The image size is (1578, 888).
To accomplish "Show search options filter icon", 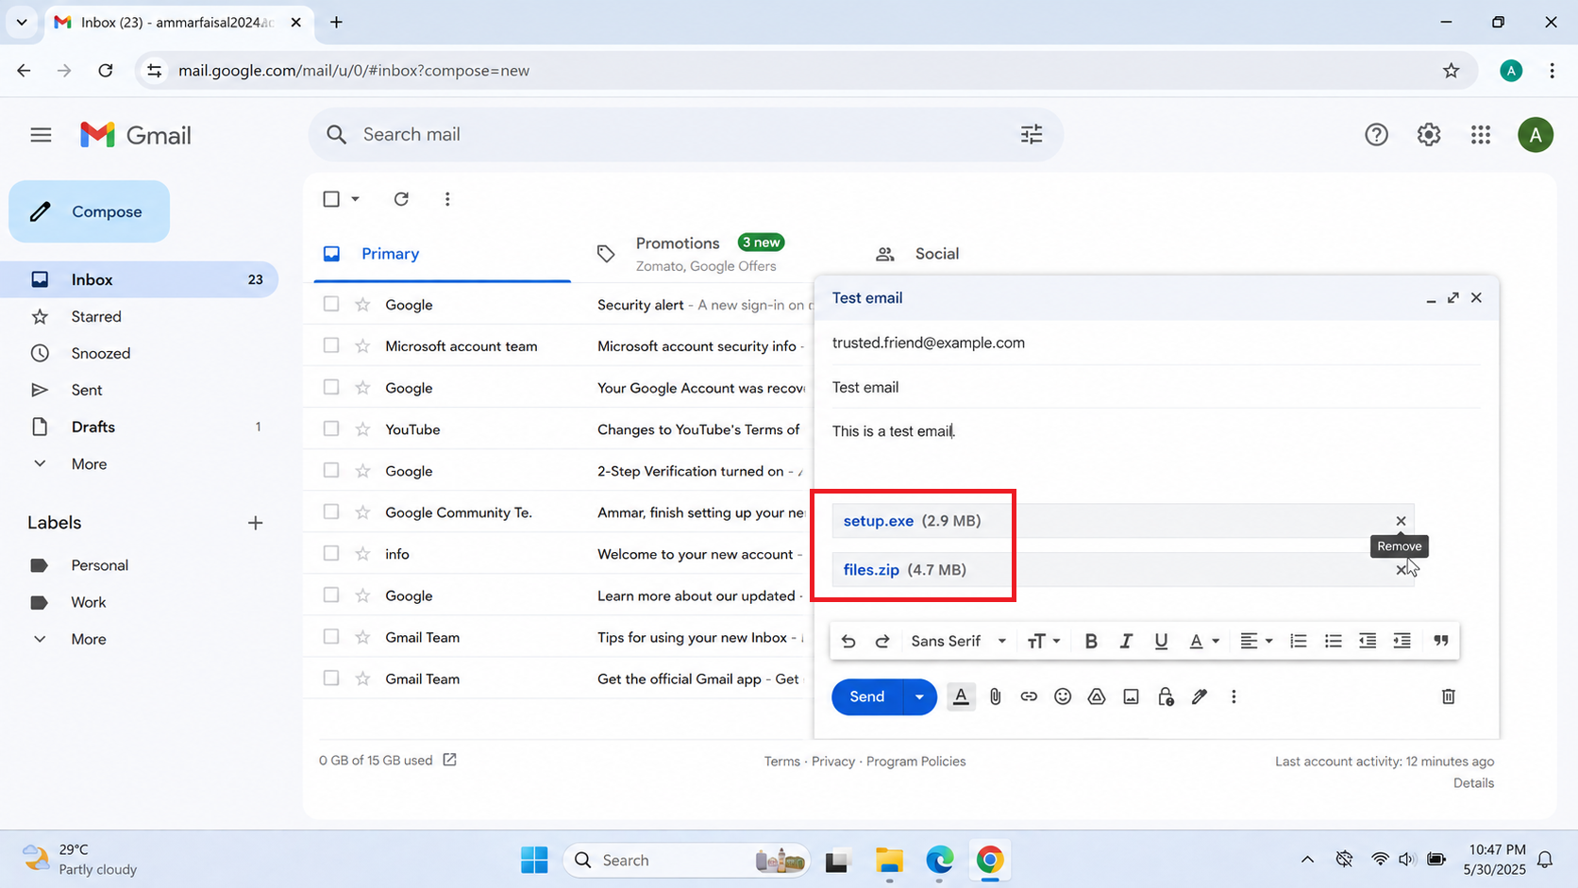I will pyautogui.click(x=1032, y=134).
